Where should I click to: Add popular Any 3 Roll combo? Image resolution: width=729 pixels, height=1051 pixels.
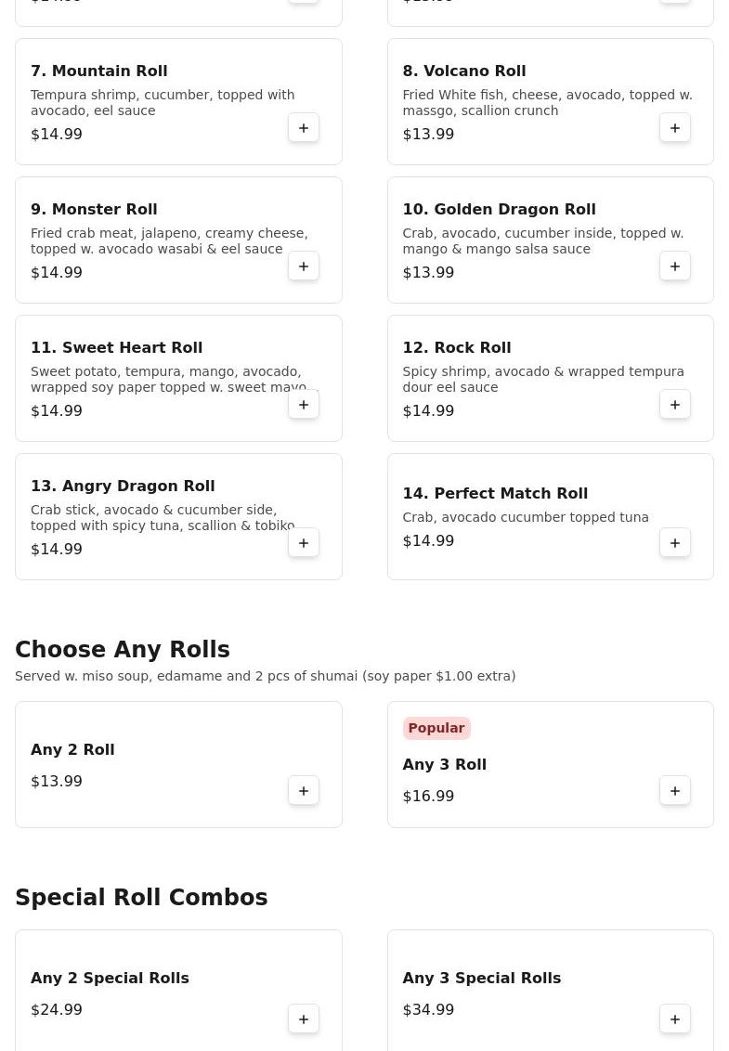[x=675, y=791]
